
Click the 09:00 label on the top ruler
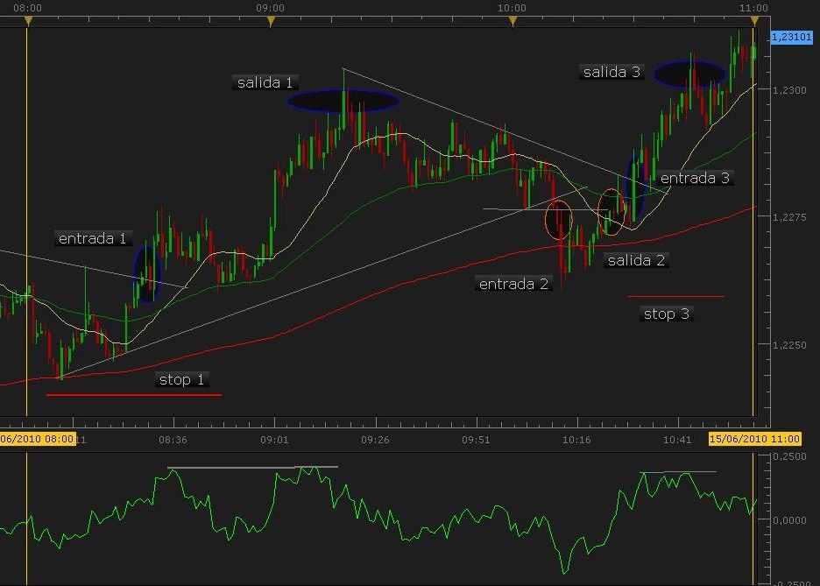271,8
